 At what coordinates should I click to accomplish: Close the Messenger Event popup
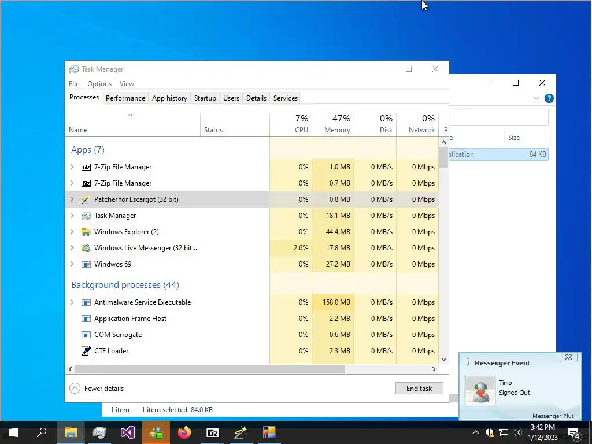pos(568,357)
